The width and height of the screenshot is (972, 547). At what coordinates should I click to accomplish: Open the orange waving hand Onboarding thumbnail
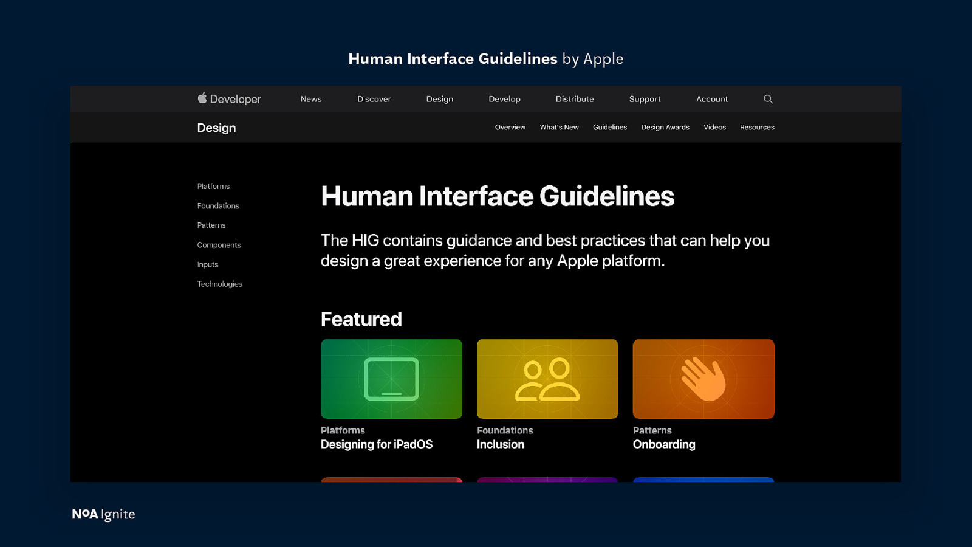coord(703,379)
